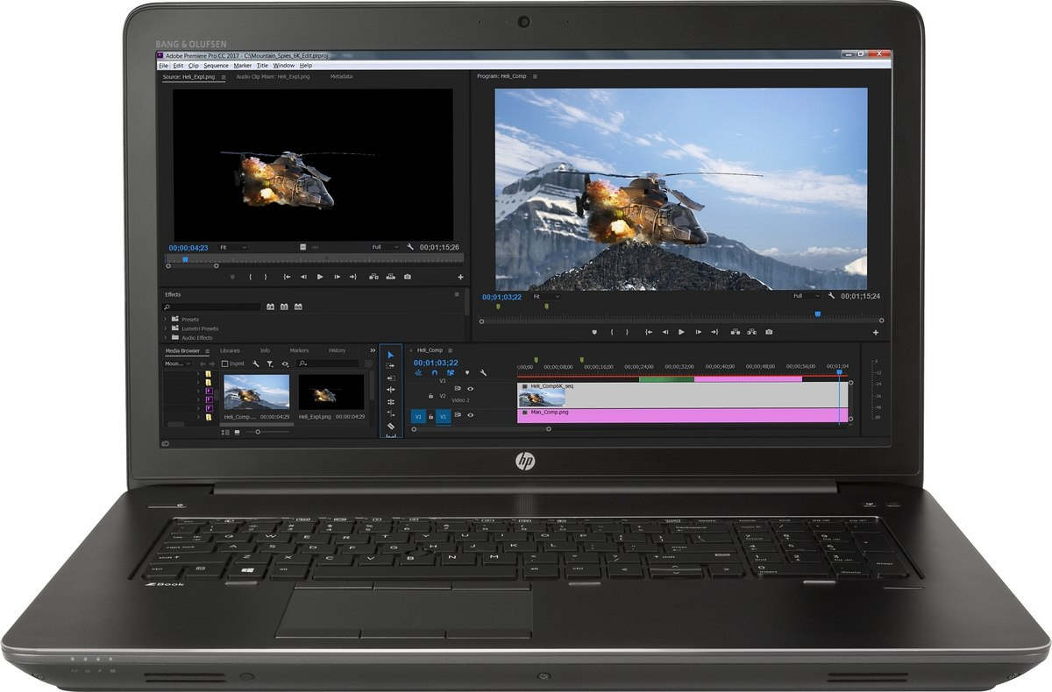Toggle the Ingest checkbox in Media Browser
Viewport: 1052px width, 692px height.
click(x=224, y=364)
